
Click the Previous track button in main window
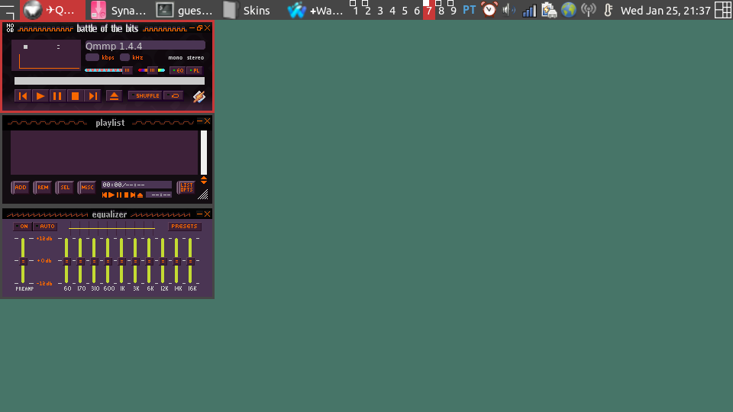[22, 96]
